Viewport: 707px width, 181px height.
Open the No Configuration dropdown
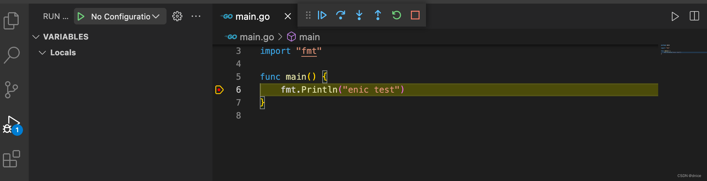pyautogui.click(x=125, y=17)
